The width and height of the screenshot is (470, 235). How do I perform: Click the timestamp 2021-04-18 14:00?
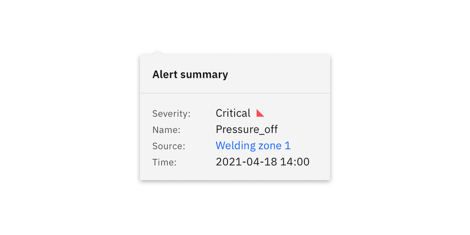click(263, 162)
